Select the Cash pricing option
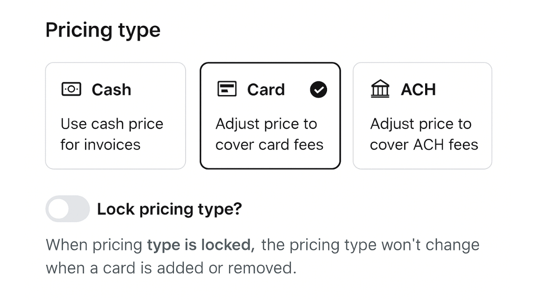The width and height of the screenshot is (534, 300). click(115, 115)
